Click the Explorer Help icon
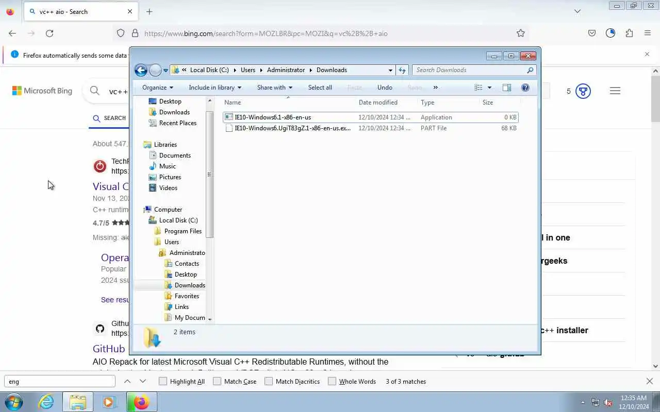 [x=525, y=88]
